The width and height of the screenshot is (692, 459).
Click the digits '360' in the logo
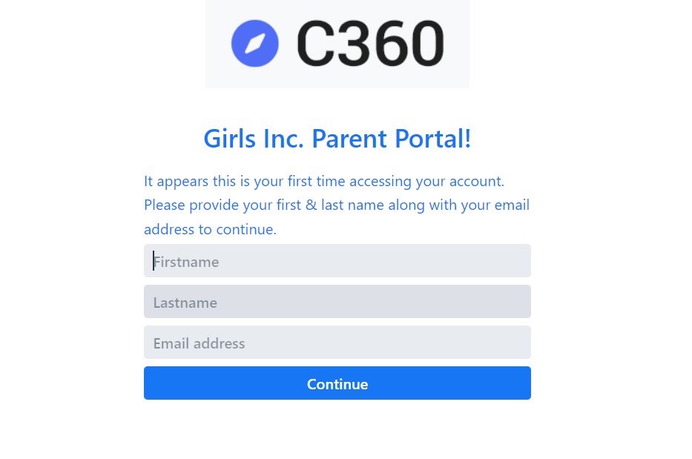[x=391, y=44]
